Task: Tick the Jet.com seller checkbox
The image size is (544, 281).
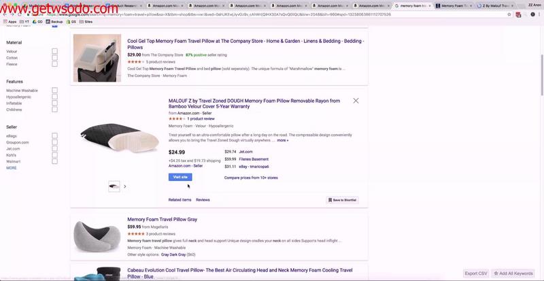Action: point(54,148)
